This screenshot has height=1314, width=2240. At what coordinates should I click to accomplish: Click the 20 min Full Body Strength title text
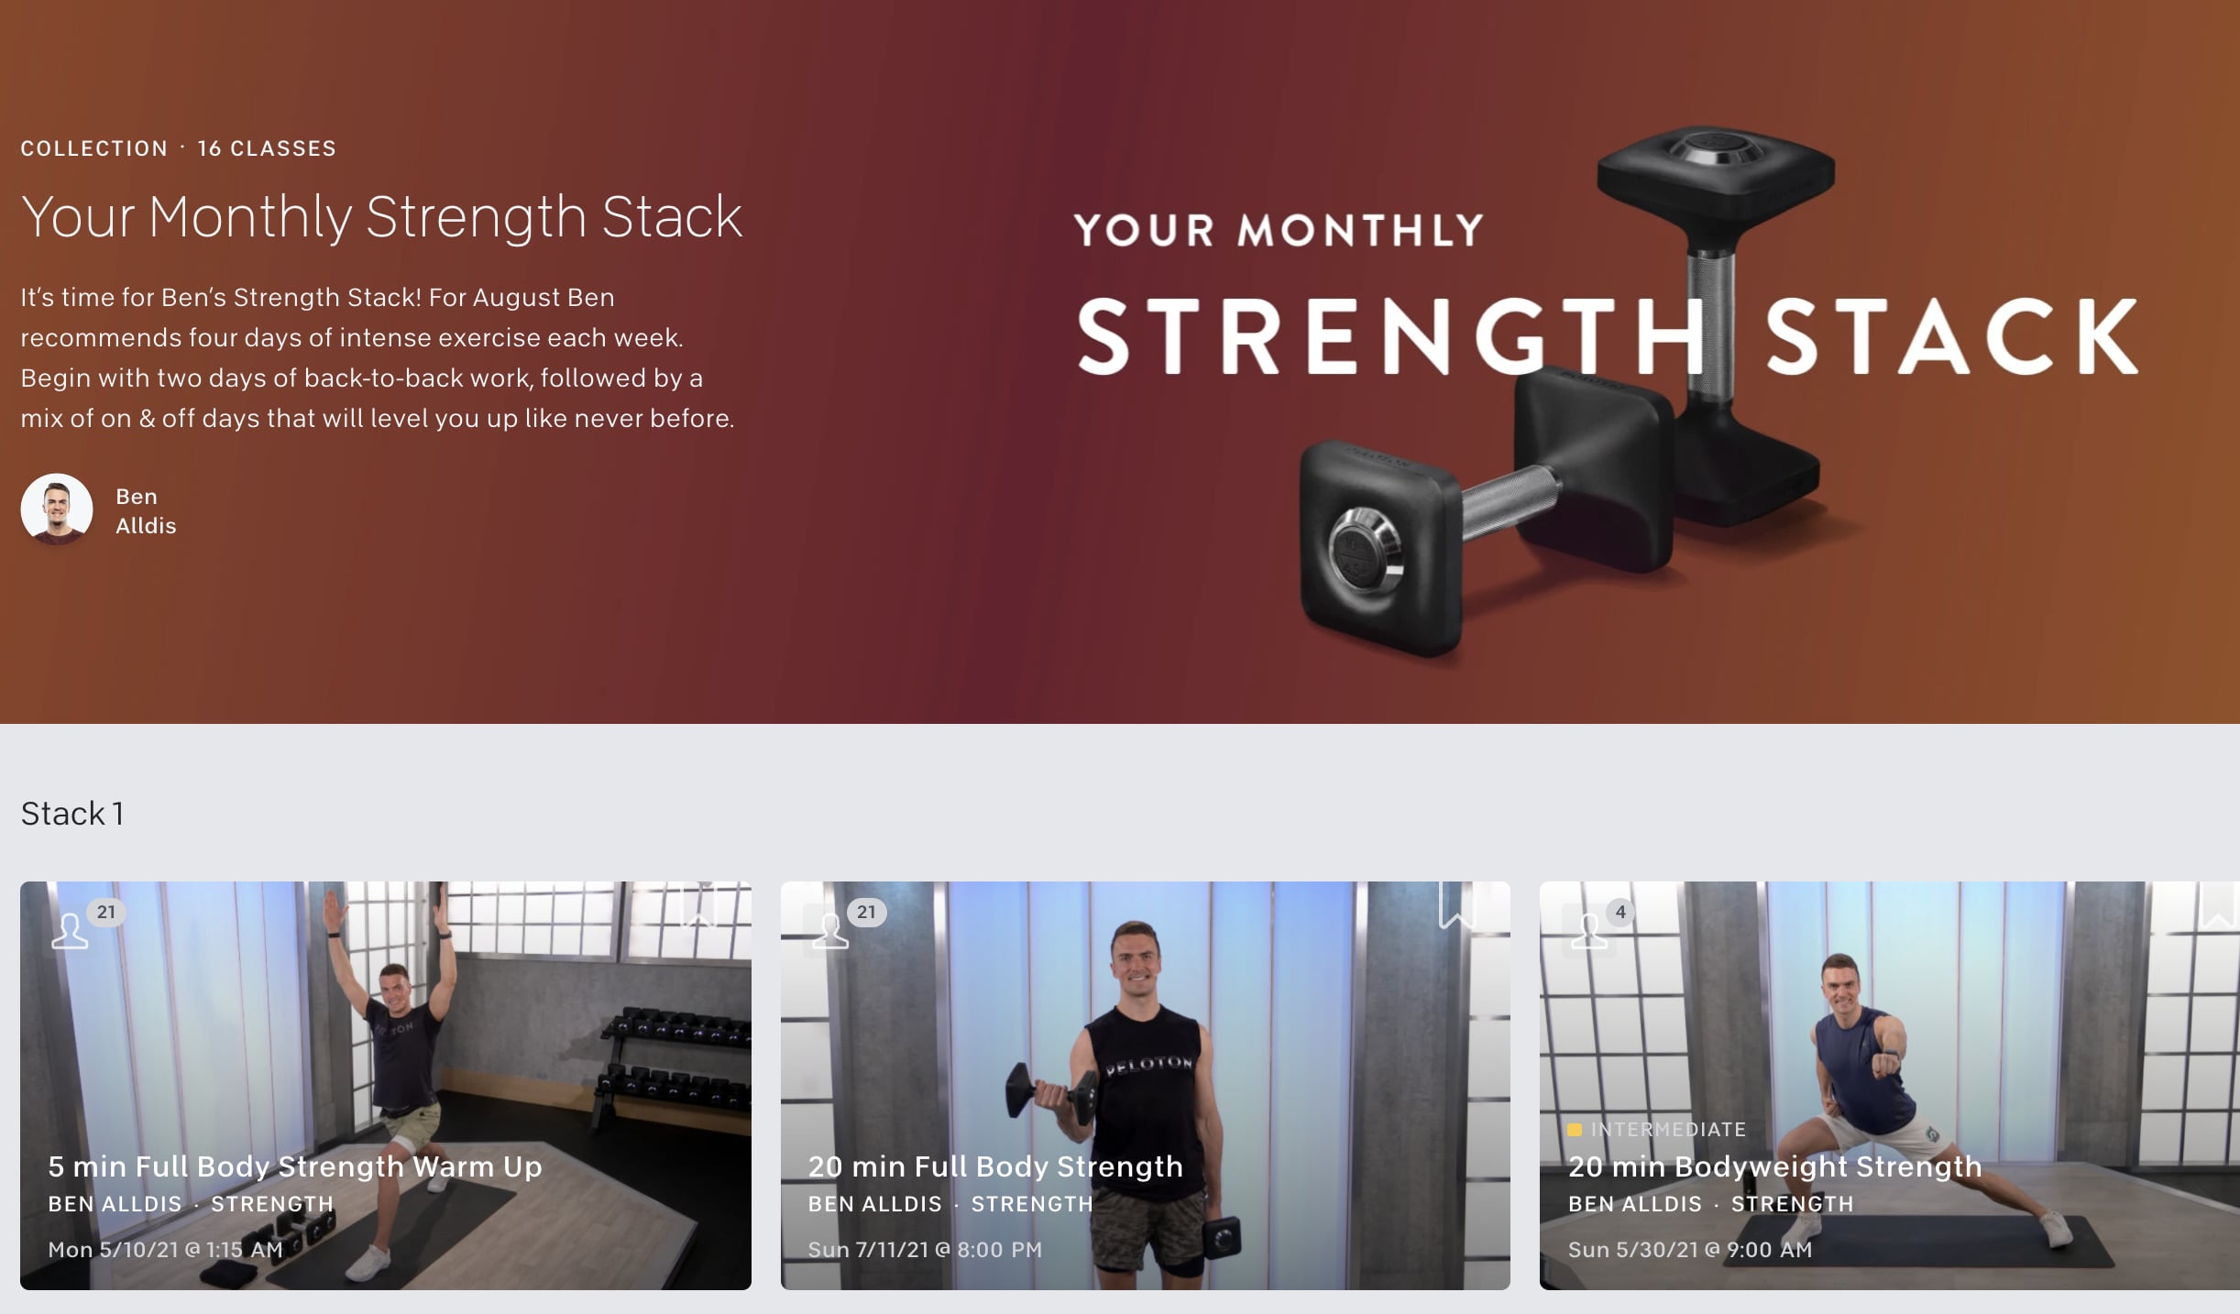click(995, 1166)
